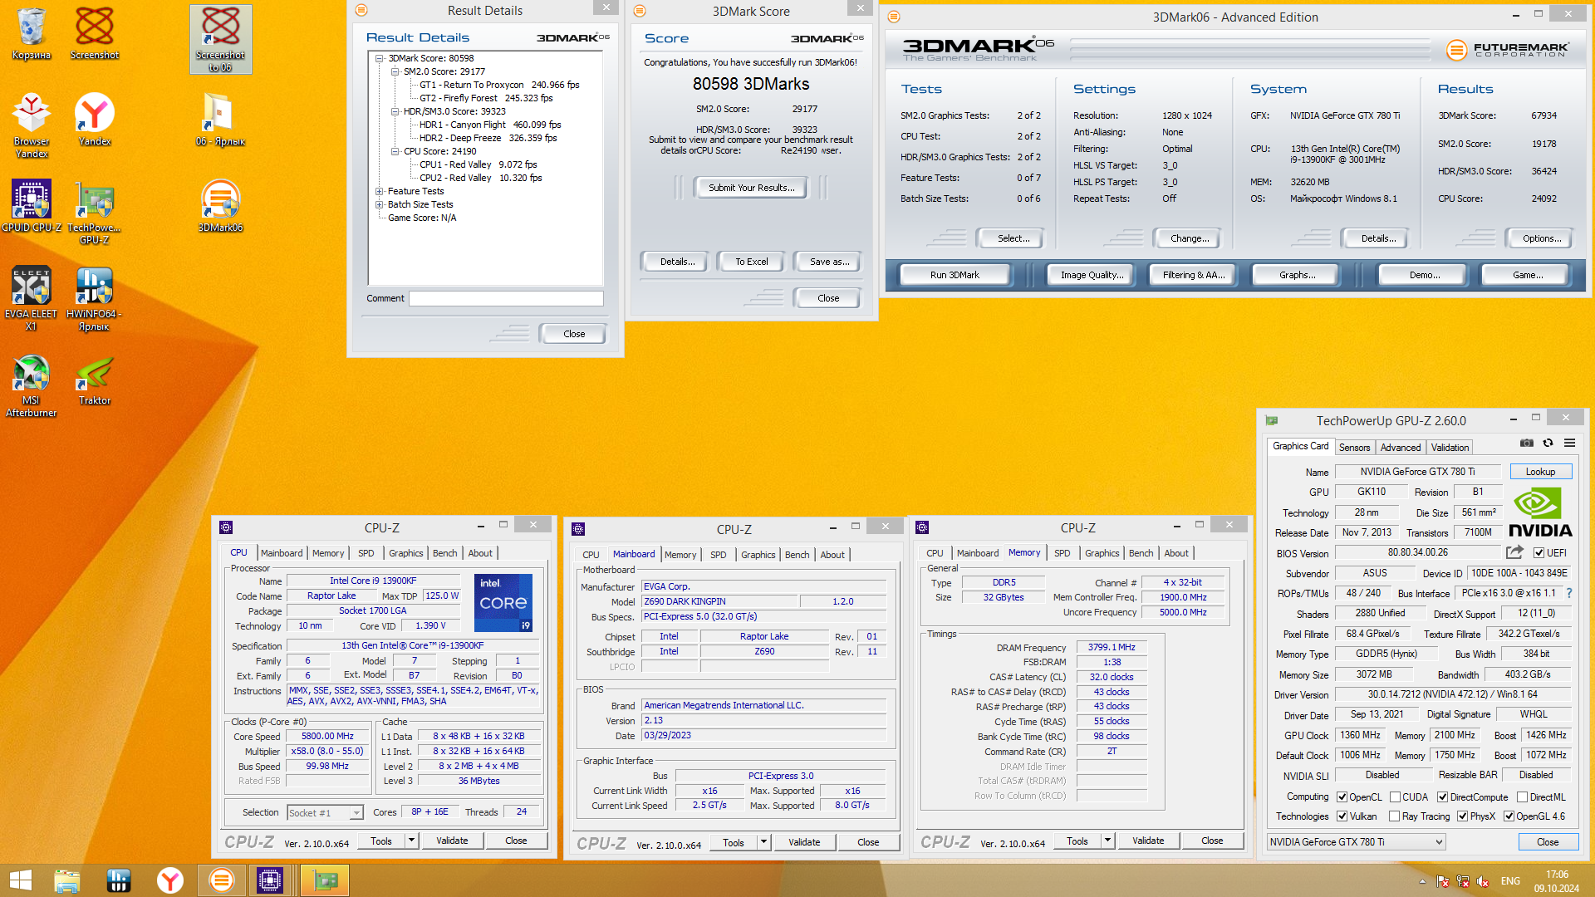Open the GPU-Z graphics card selector dropdown
The width and height of the screenshot is (1595, 897).
tap(1356, 842)
